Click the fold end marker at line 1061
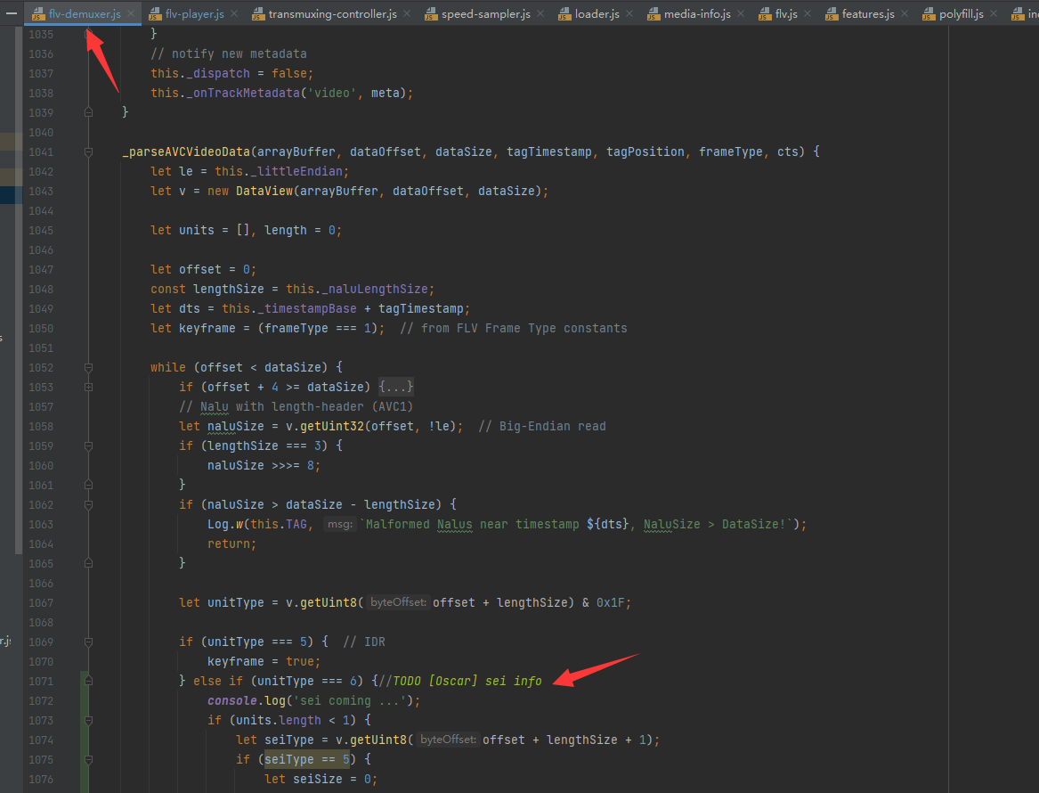1039x793 pixels. point(89,486)
